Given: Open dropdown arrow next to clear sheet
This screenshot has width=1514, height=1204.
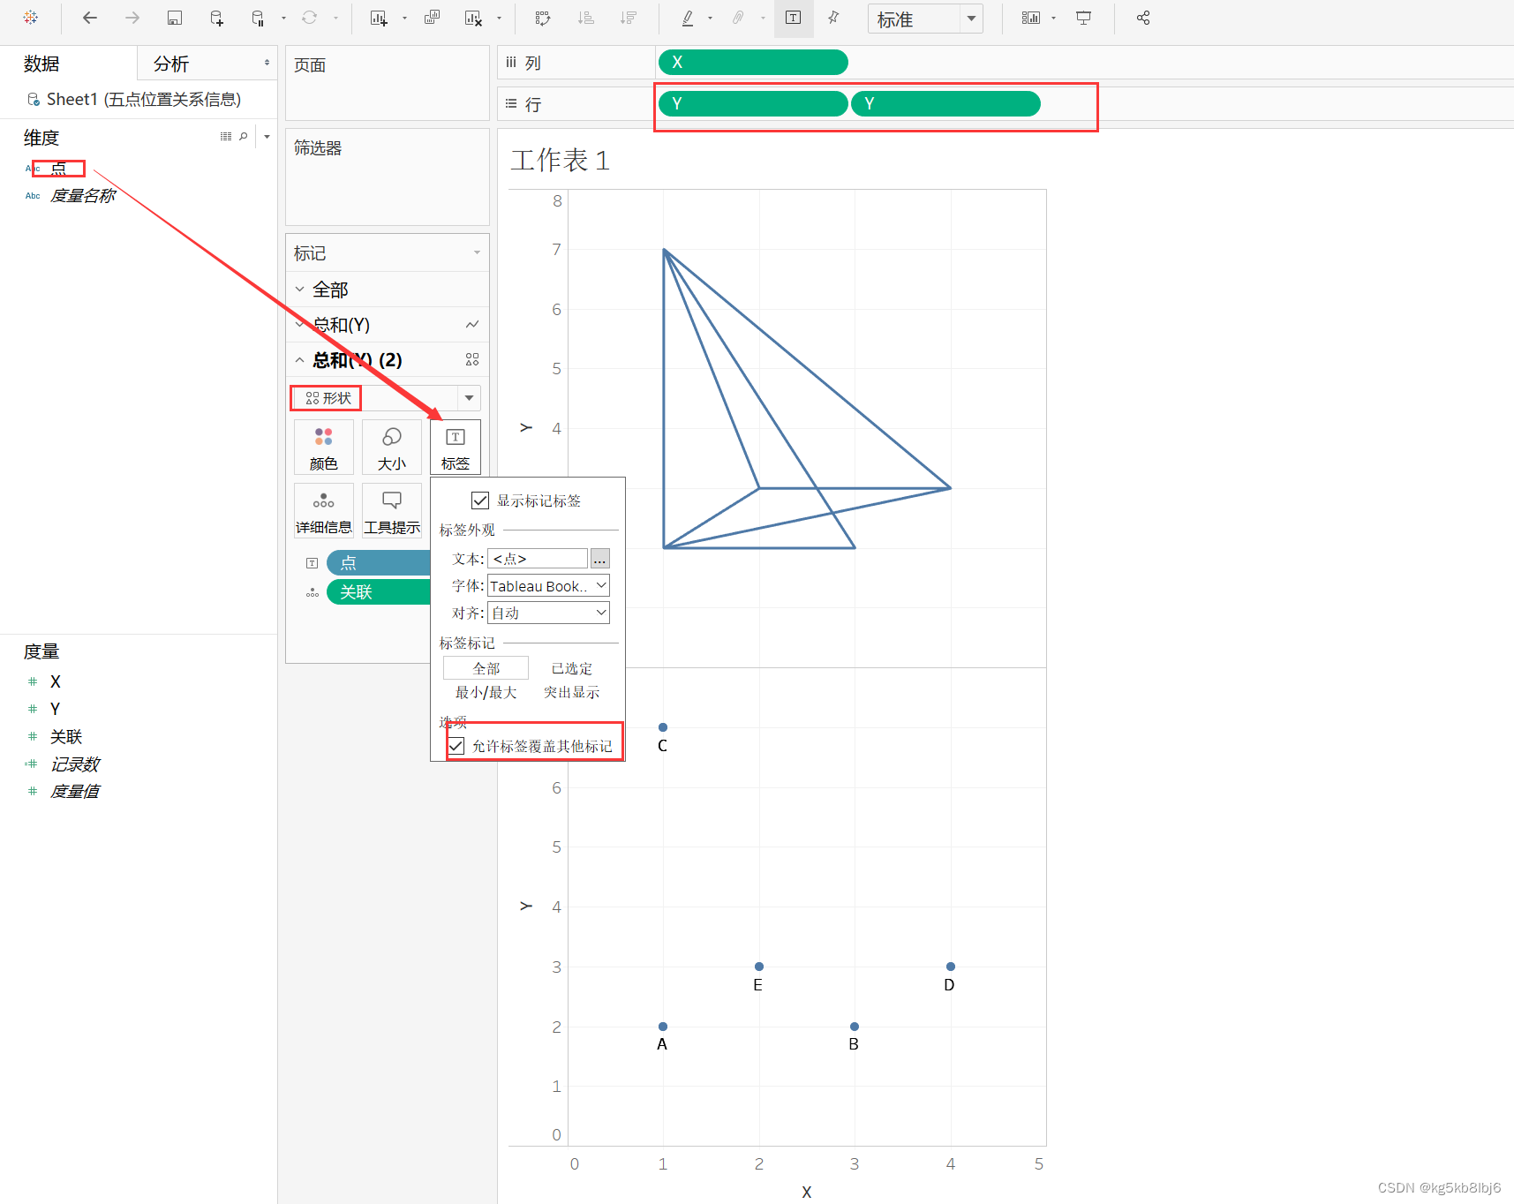Looking at the screenshot, I should [499, 18].
